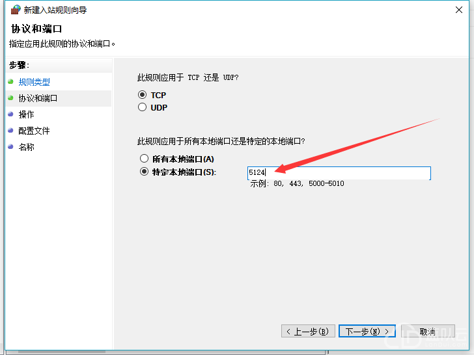Click the example text 示例: 80, 443, 5000-5010
Image resolution: width=474 pixels, height=355 pixels.
point(297,183)
